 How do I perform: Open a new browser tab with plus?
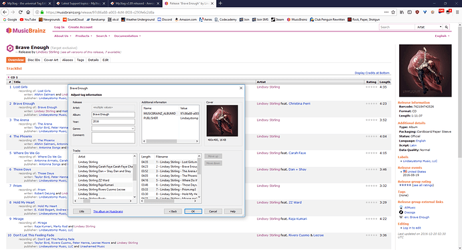[x=220, y=3]
